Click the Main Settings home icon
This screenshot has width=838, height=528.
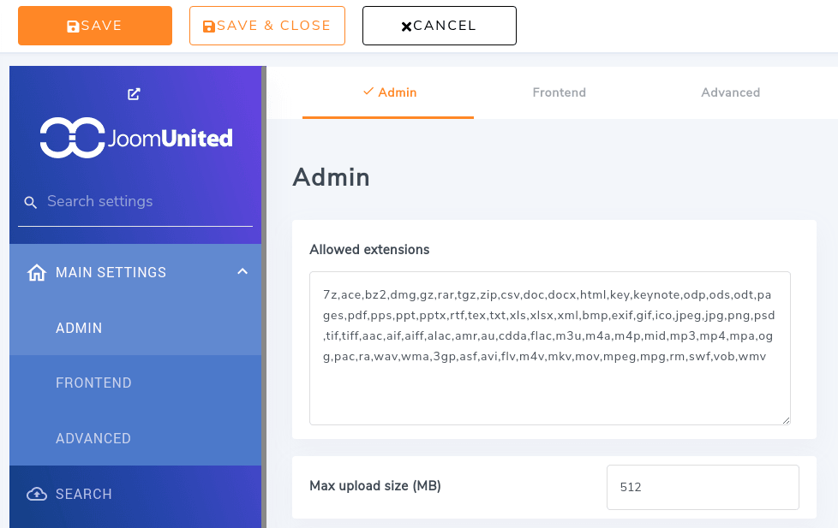37,273
